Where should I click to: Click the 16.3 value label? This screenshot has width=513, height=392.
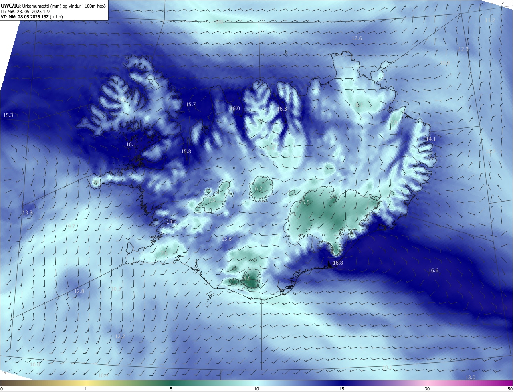pos(282,109)
